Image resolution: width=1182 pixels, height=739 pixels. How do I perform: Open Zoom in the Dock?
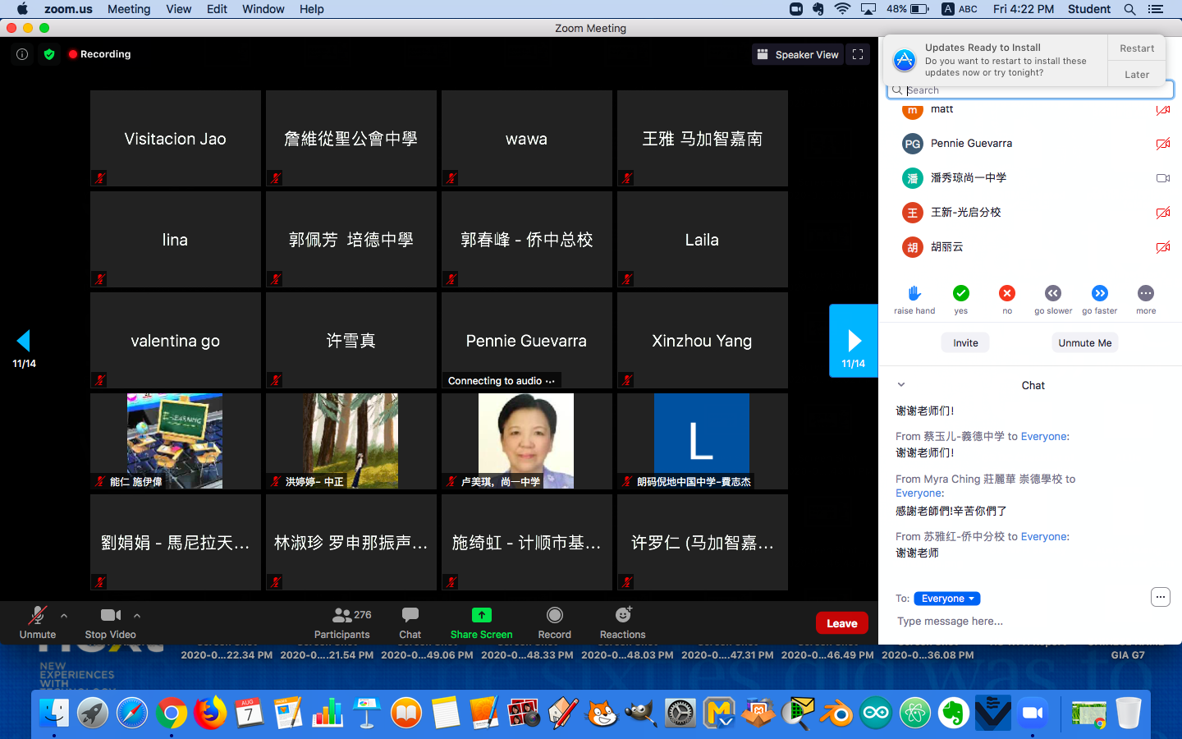1033,713
